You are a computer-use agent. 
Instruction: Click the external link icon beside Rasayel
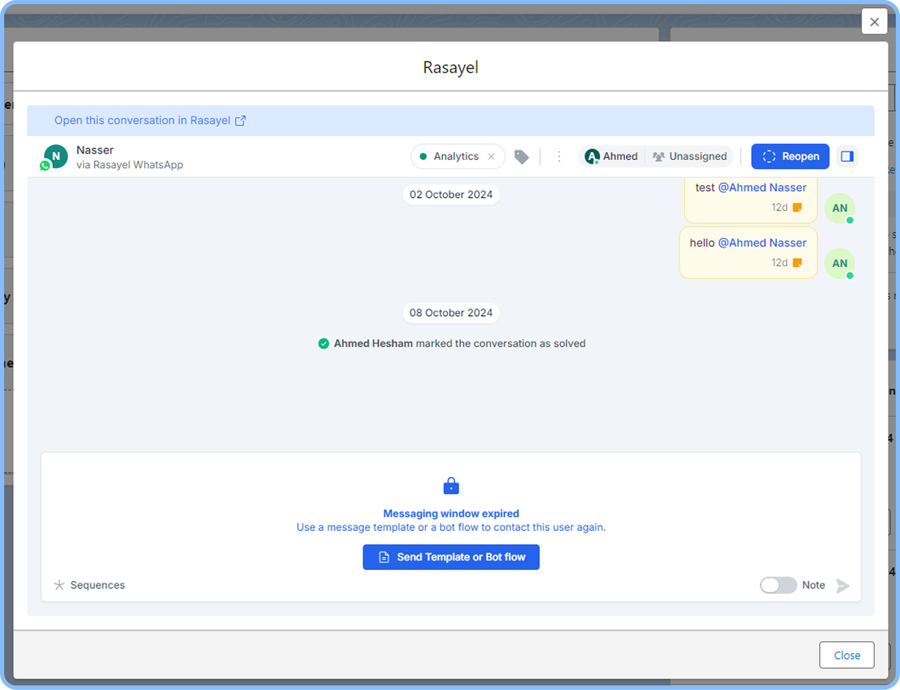pos(240,121)
